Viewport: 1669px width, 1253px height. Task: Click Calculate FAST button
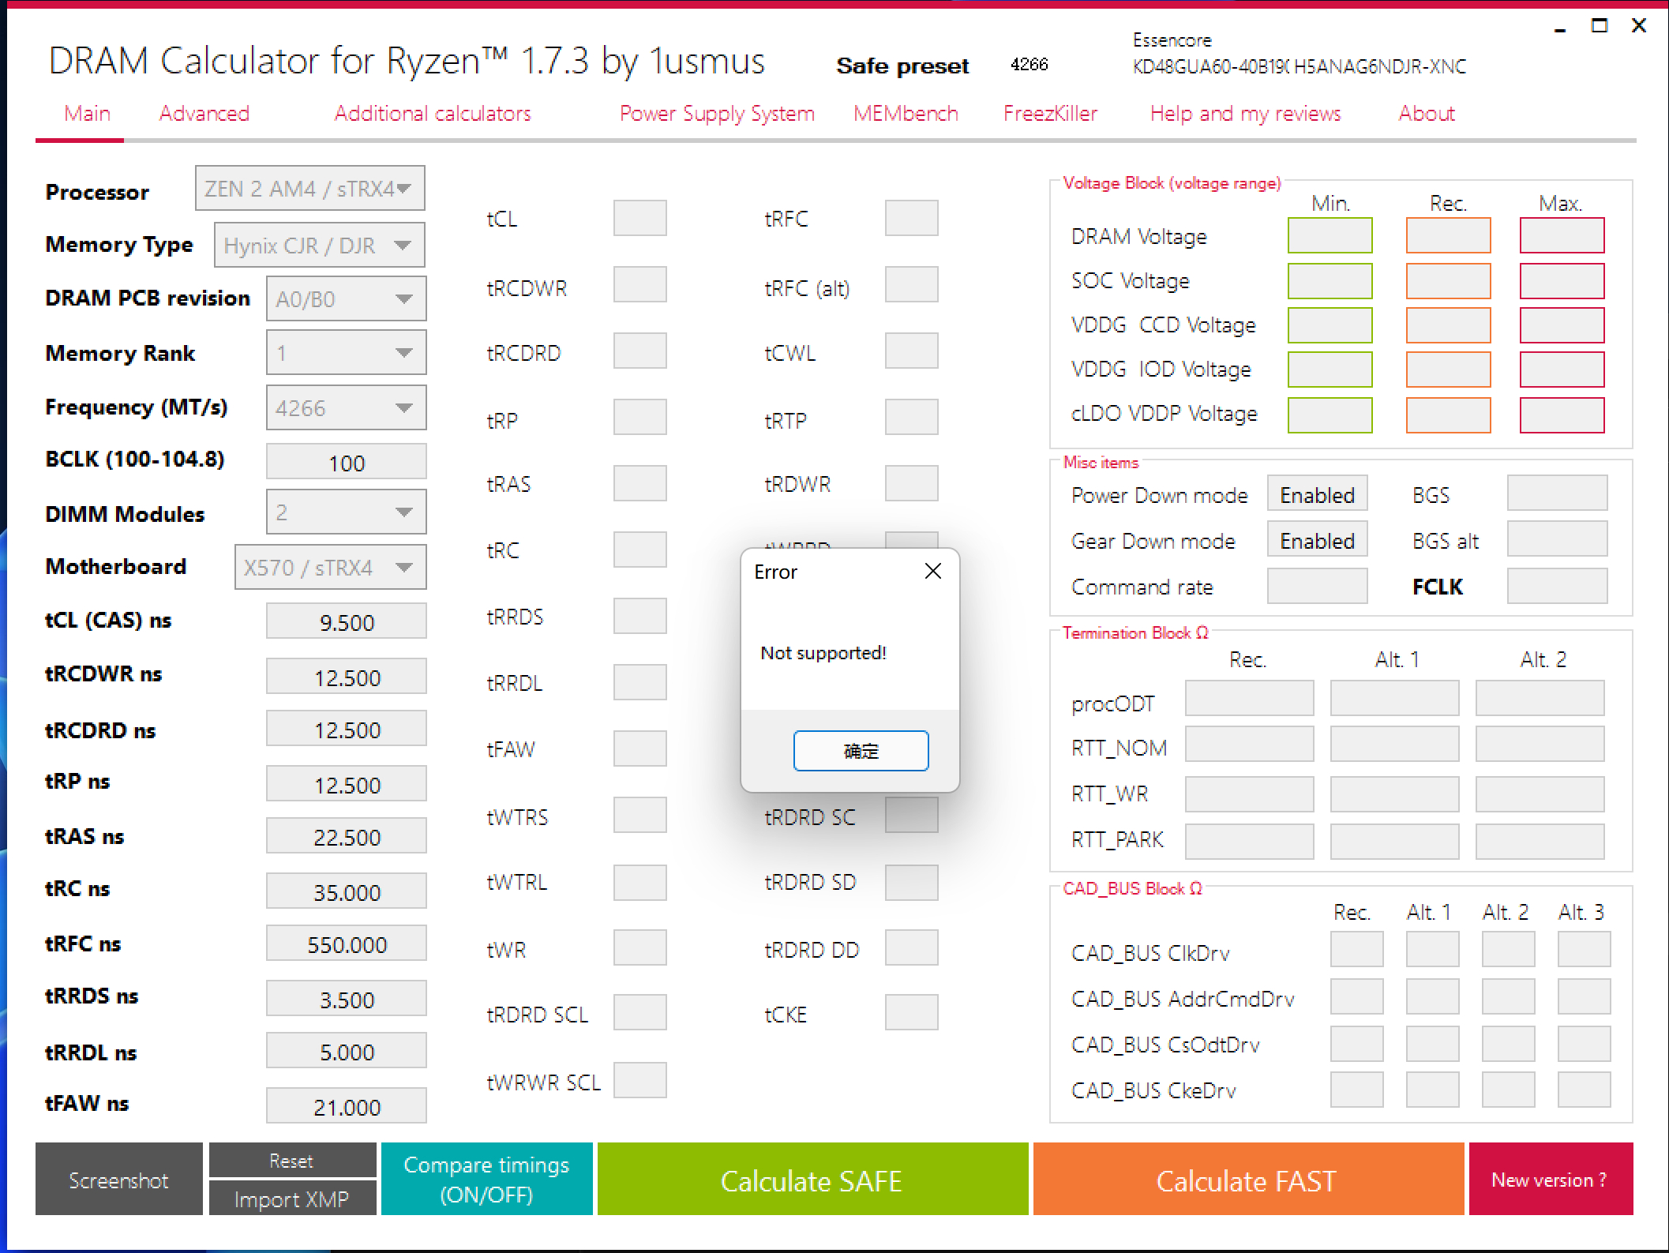click(1248, 1180)
